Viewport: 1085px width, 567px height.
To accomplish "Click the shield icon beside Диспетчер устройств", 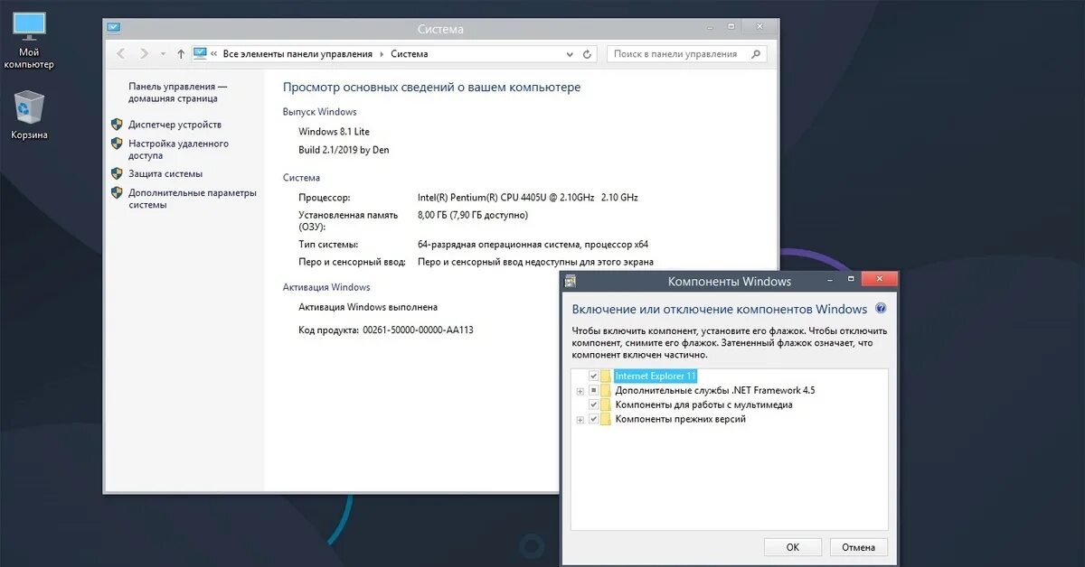I will tap(117, 125).
